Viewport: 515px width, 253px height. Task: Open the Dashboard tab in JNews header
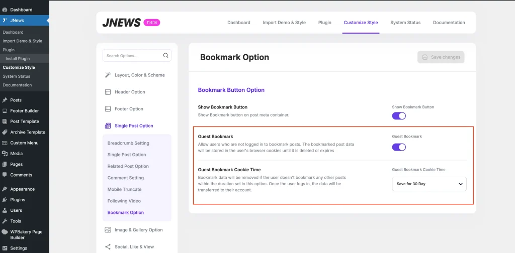239,23
